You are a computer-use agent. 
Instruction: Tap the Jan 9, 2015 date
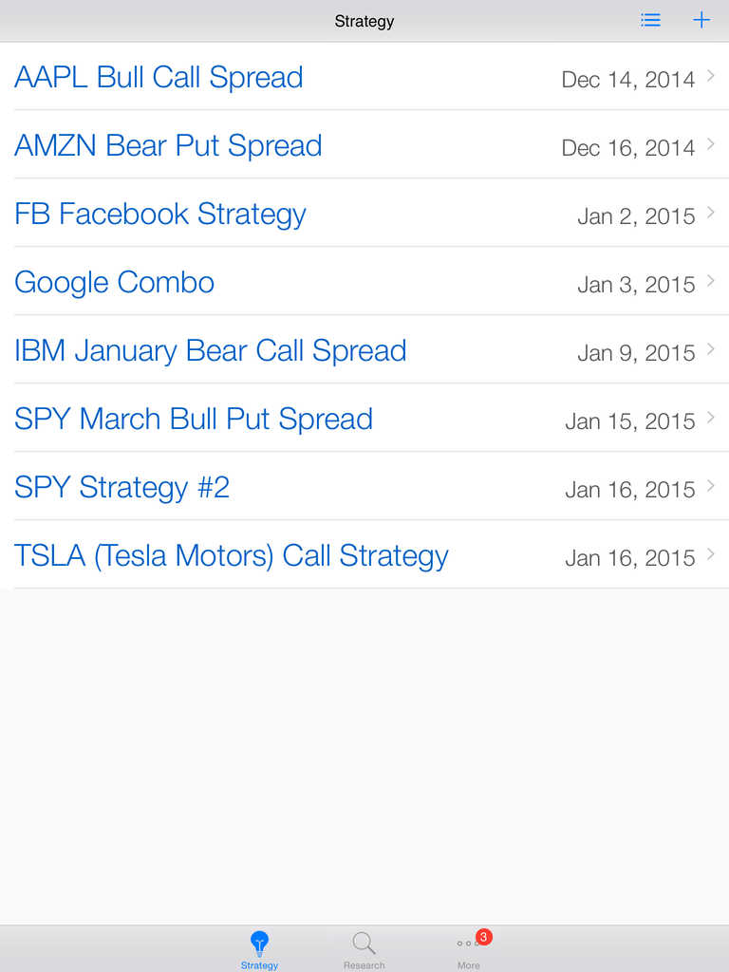click(636, 352)
